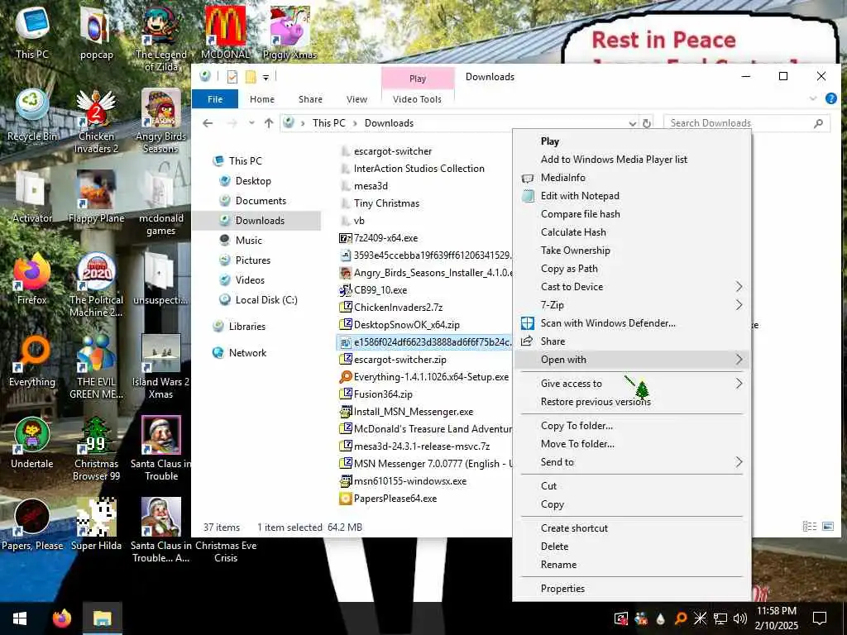This screenshot has height=635, width=847.
Task: Select Christmas Browser 99 desktop icon
Action: click(96, 449)
